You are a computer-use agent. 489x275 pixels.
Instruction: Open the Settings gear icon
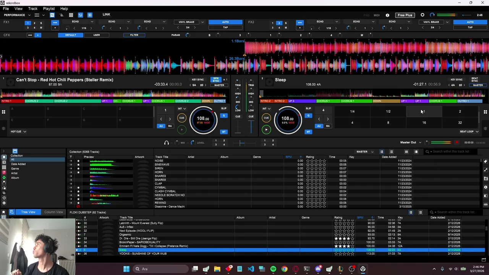coord(423,15)
